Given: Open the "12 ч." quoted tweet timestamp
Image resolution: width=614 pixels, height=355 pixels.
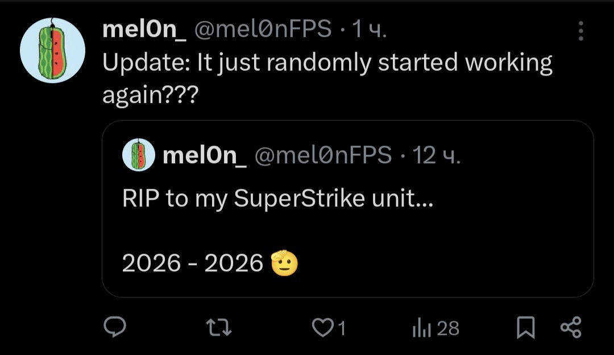Looking at the screenshot, I should pos(436,155).
